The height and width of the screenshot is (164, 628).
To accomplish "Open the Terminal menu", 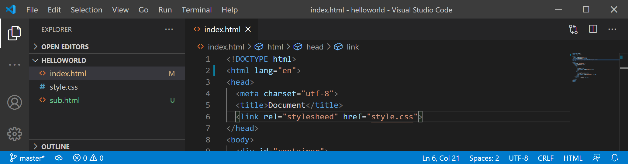I will tap(196, 10).
